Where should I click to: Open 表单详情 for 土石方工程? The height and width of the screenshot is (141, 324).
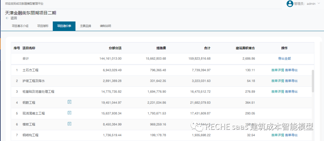277,70
